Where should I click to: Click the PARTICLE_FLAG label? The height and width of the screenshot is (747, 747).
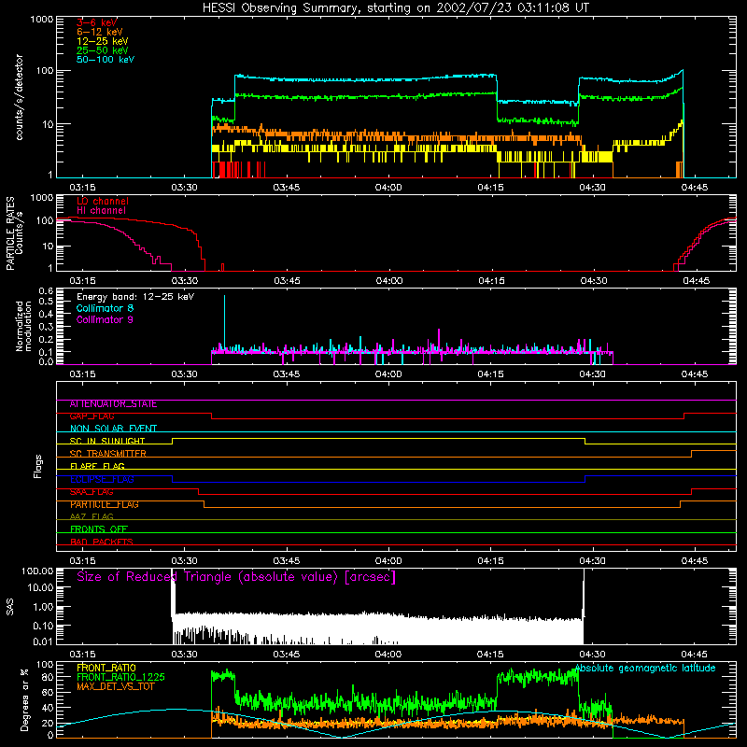(104, 504)
